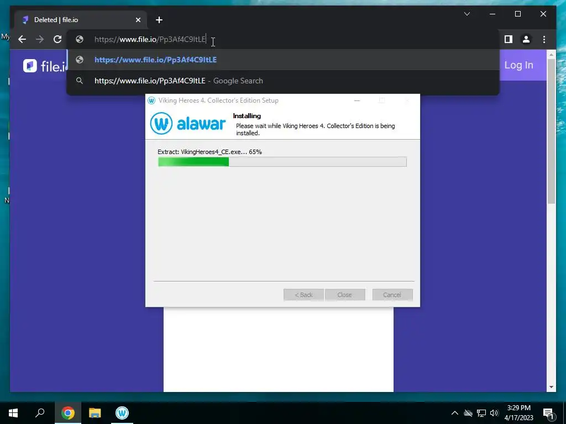Click the greyed Close button in Setup
Viewport: 566px width, 424px height.
pyautogui.click(x=345, y=295)
